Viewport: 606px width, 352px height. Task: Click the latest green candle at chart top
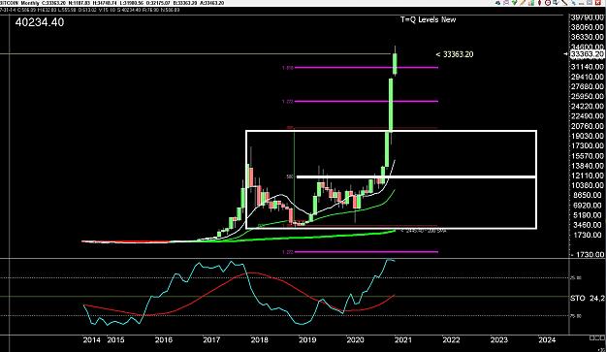coord(395,64)
